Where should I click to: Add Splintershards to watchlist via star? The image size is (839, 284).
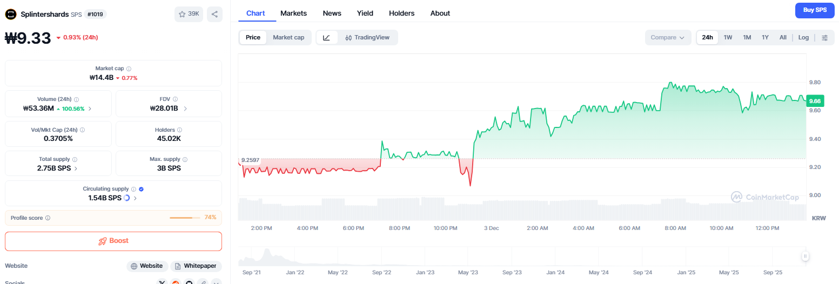pos(189,15)
